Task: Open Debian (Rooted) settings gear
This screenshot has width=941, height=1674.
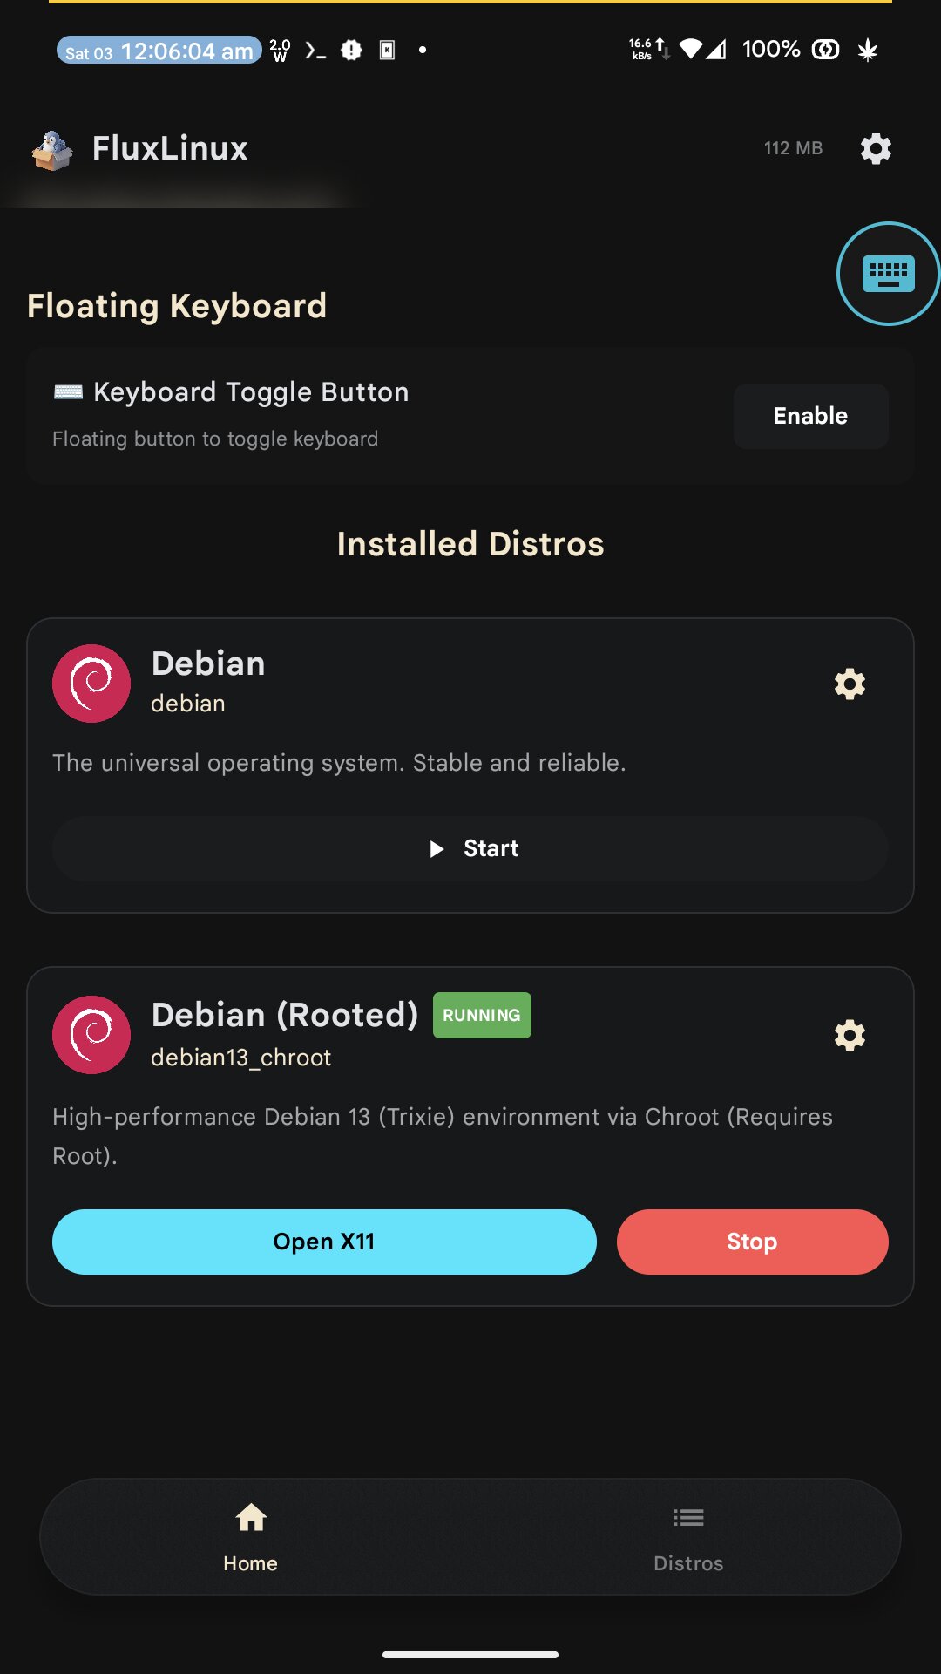Action: click(x=850, y=1035)
